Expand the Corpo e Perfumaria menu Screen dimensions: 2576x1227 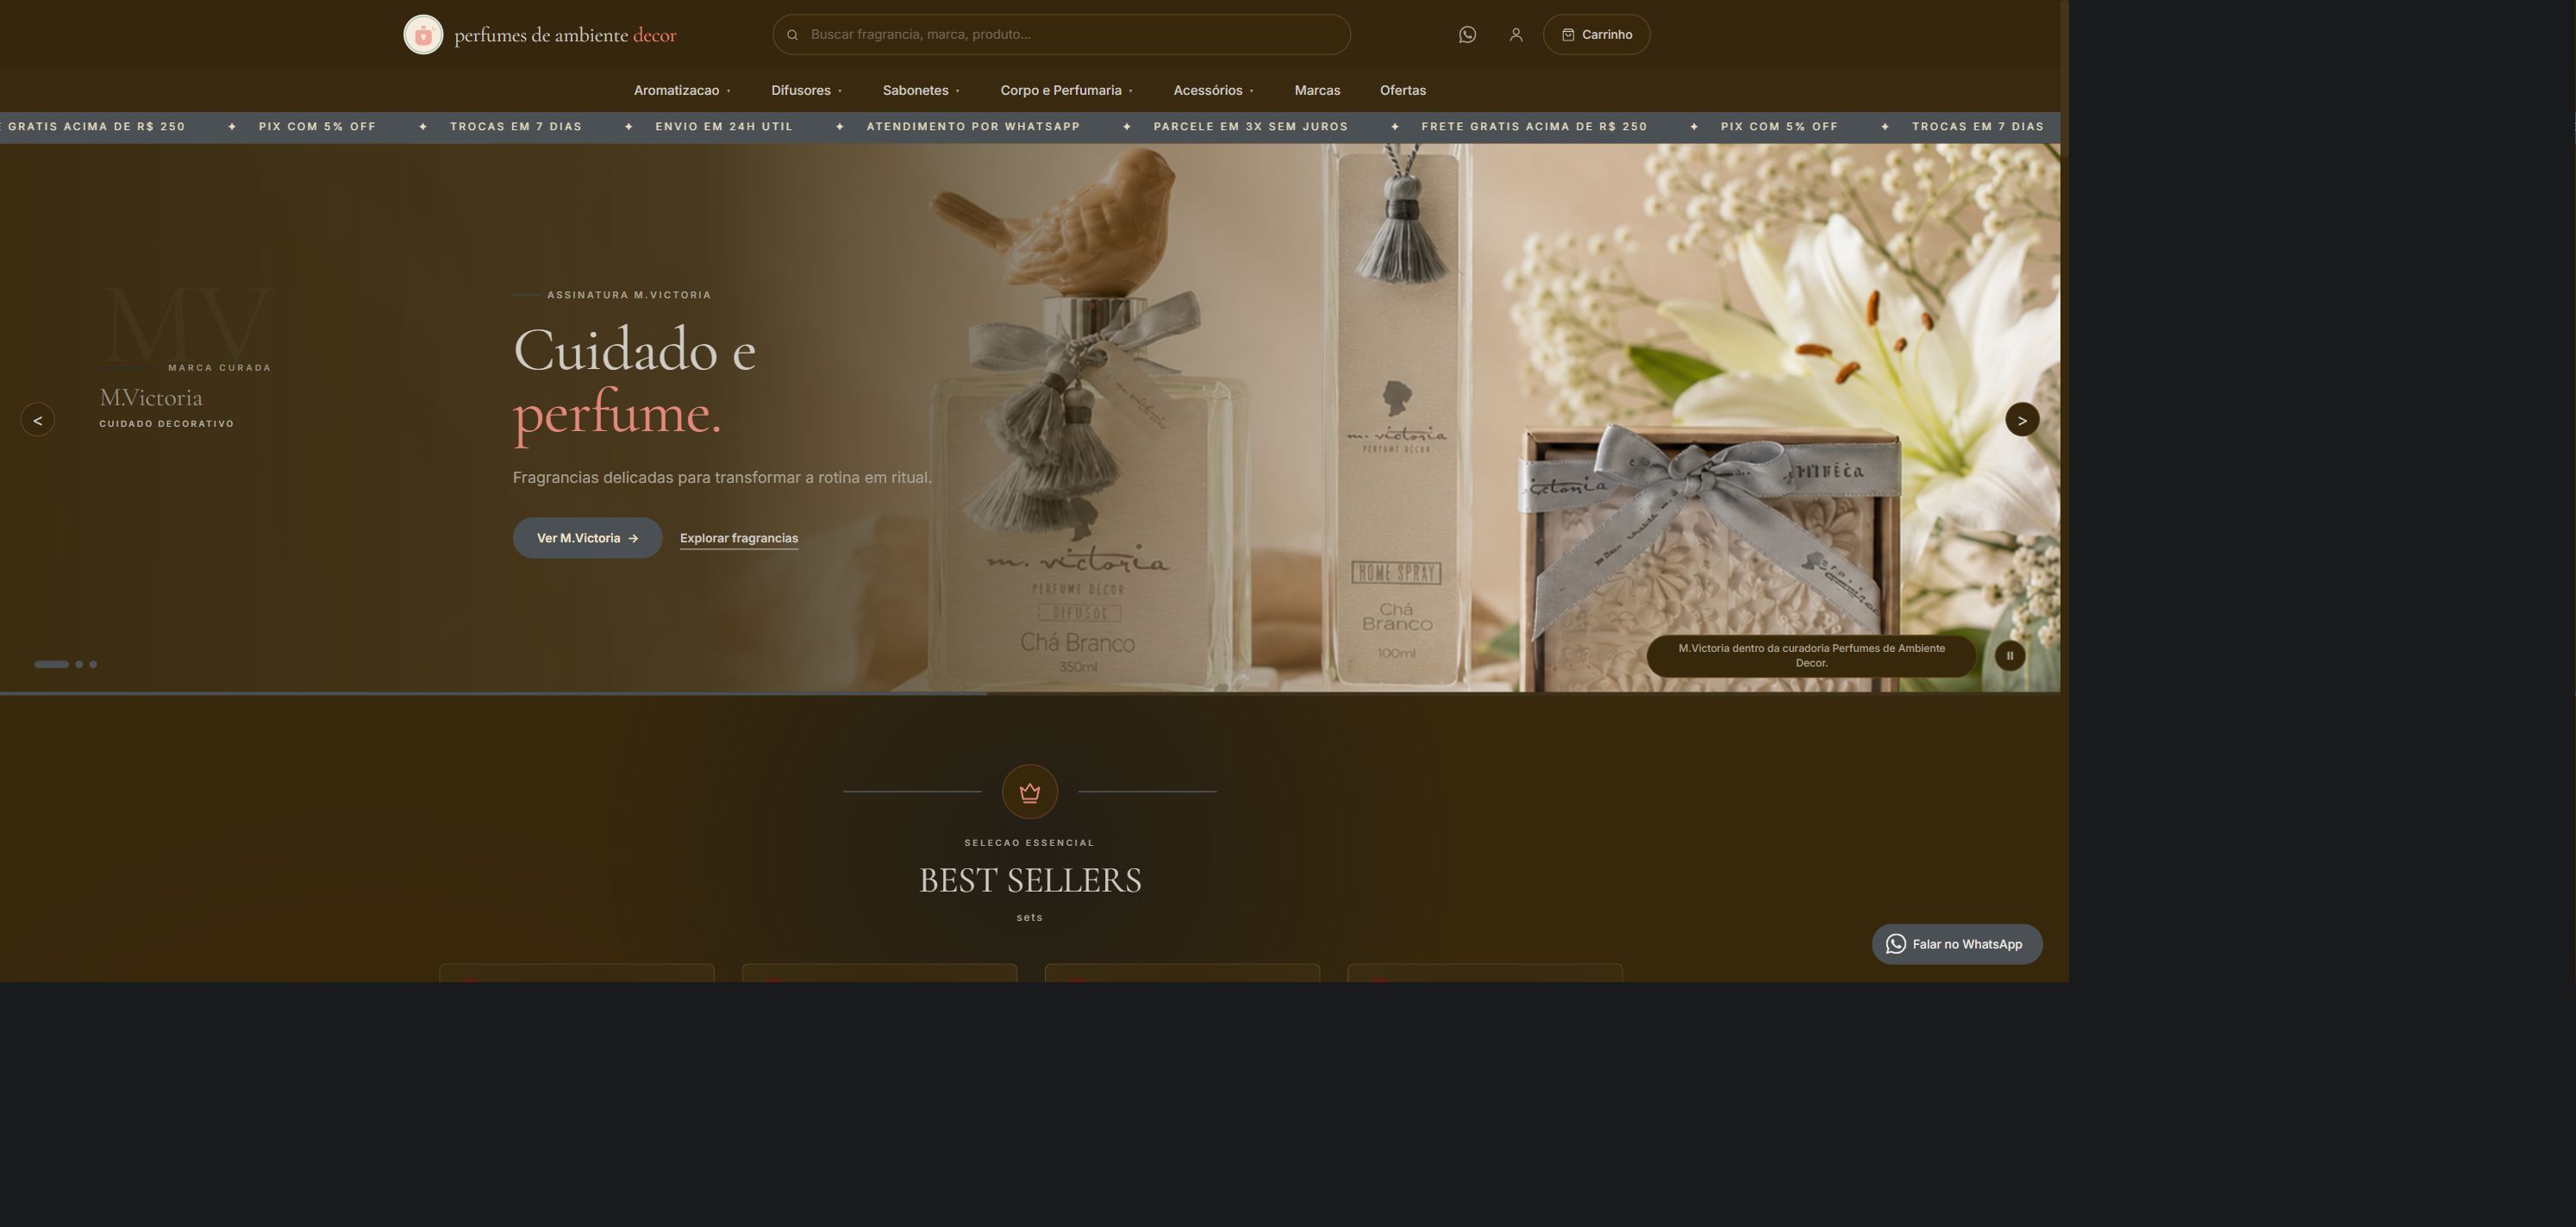[x=1066, y=90]
